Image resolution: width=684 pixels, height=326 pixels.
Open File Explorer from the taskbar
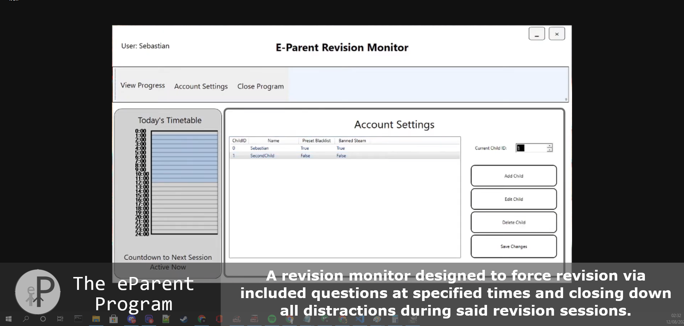[96, 318]
